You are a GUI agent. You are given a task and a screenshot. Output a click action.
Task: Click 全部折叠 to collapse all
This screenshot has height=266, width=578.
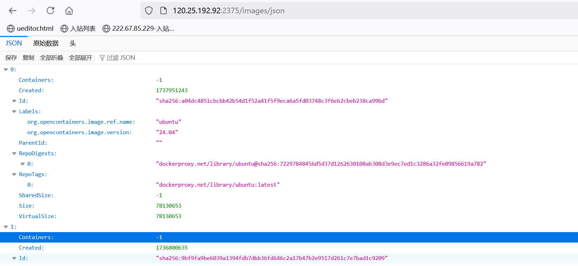pyautogui.click(x=51, y=58)
